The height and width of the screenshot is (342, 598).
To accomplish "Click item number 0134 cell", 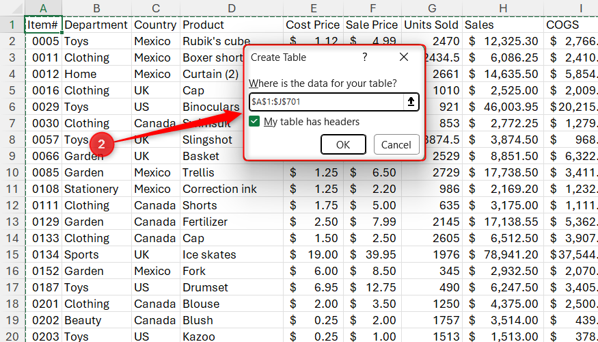I will pos(43,254).
